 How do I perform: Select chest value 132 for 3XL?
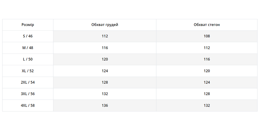click(x=105, y=94)
